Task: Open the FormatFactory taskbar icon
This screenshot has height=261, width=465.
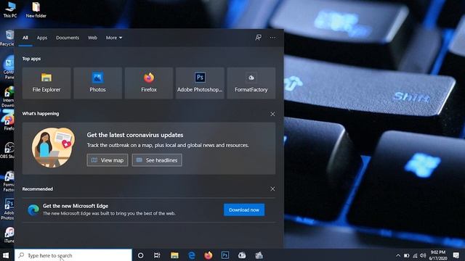Action: [242, 255]
